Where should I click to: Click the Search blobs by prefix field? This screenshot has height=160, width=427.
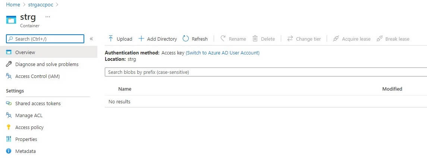[261, 72]
